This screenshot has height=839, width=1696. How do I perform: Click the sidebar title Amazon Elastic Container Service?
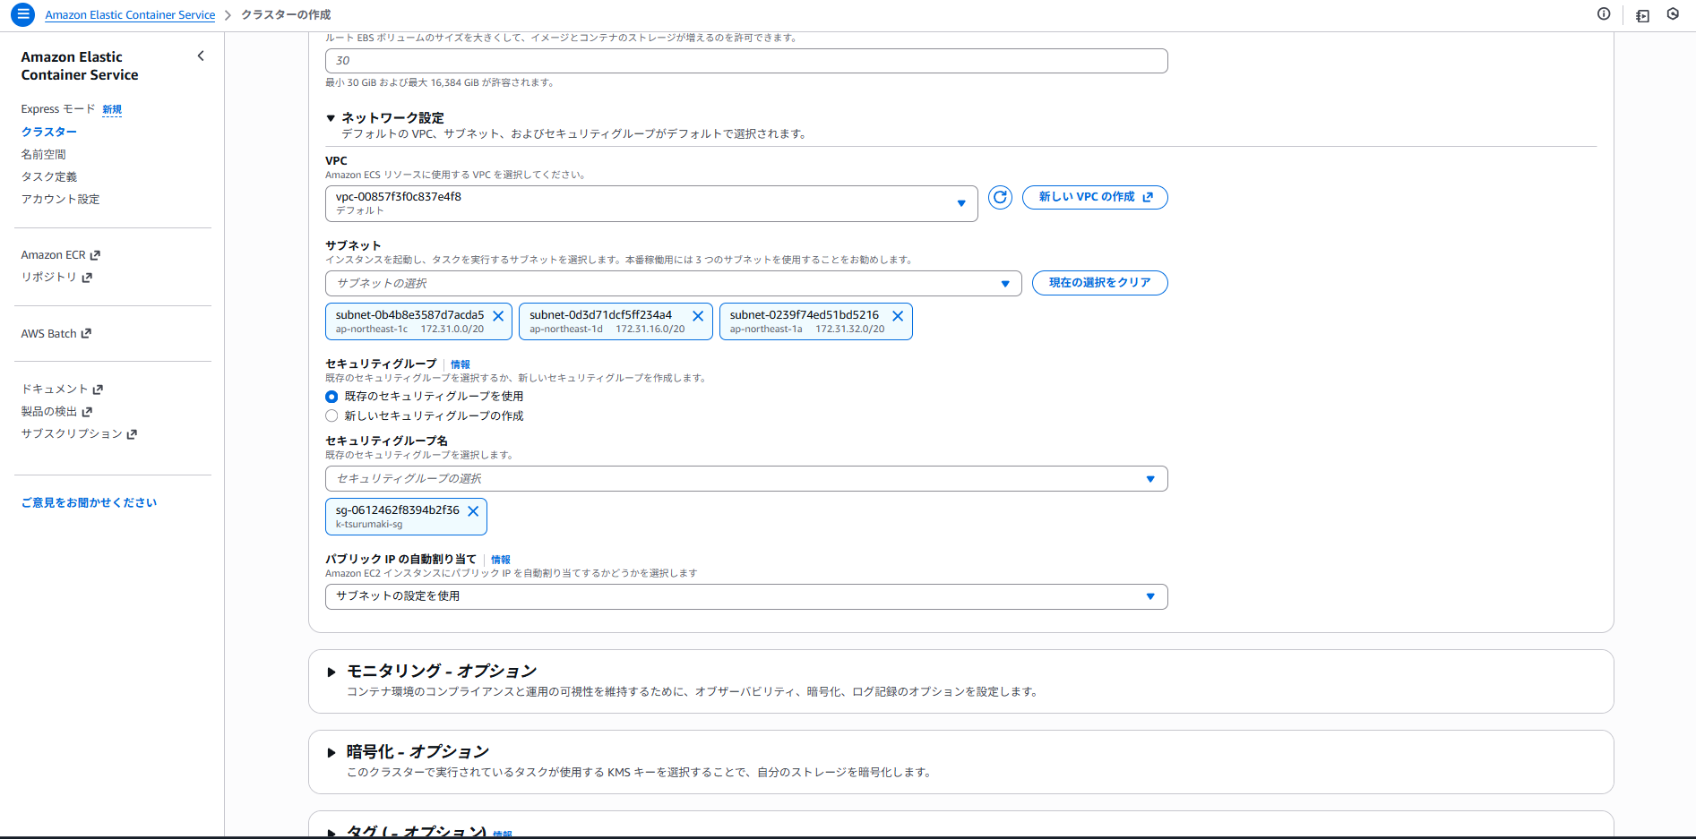tap(80, 66)
